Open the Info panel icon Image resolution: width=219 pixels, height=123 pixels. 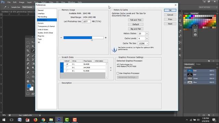tap(195, 35)
